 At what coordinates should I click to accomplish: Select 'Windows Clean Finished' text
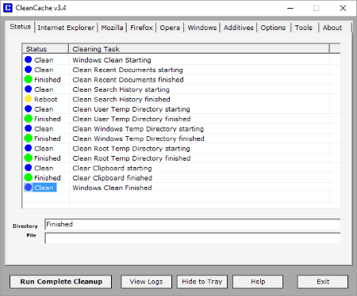112,188
